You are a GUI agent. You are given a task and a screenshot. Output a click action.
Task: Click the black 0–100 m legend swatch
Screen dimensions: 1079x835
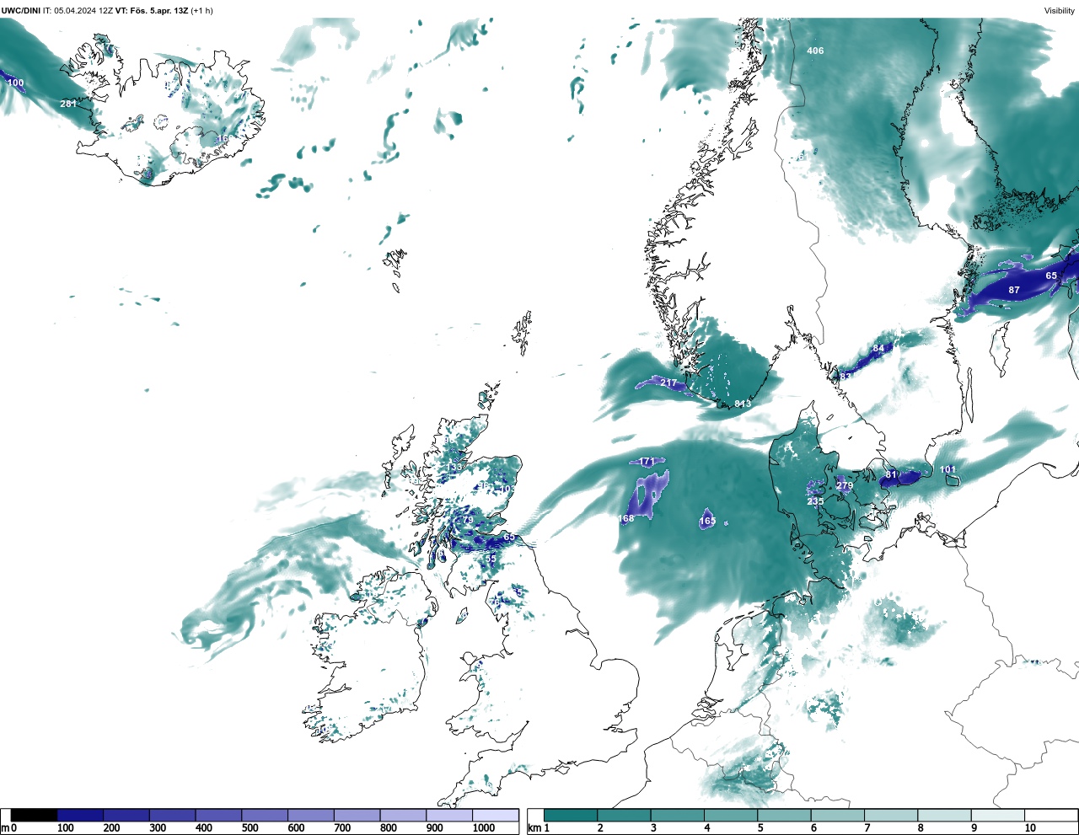click(35, 815)
